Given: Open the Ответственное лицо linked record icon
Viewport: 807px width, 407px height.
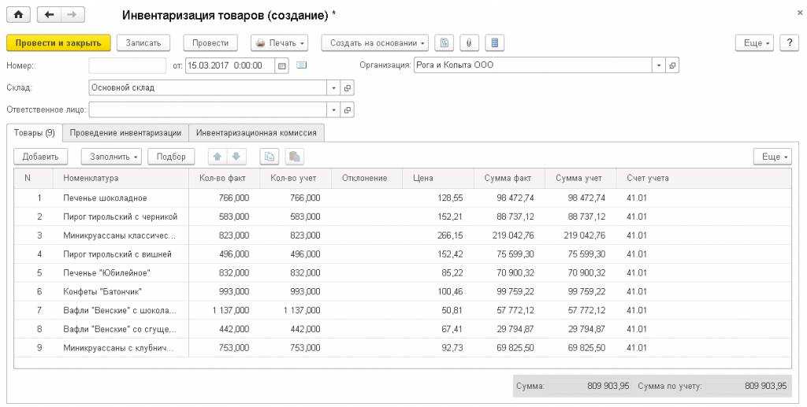Looking at the screenshot, I should coord(348,110).
